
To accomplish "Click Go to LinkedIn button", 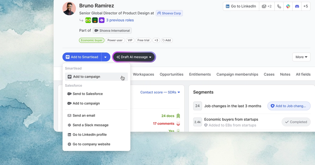I will pos(241,6).
